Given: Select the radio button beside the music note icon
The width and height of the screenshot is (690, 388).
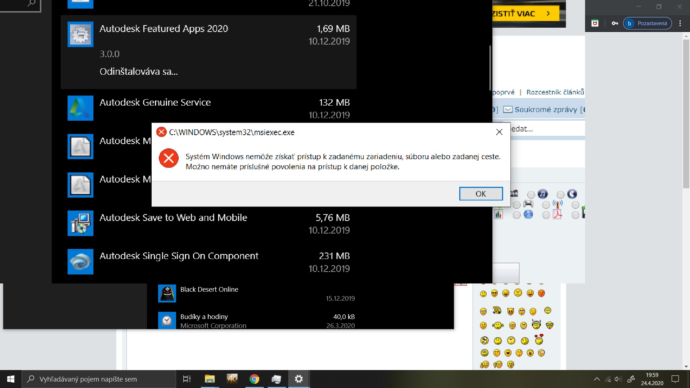Looking at the screenshot, I should coord(531,195).
